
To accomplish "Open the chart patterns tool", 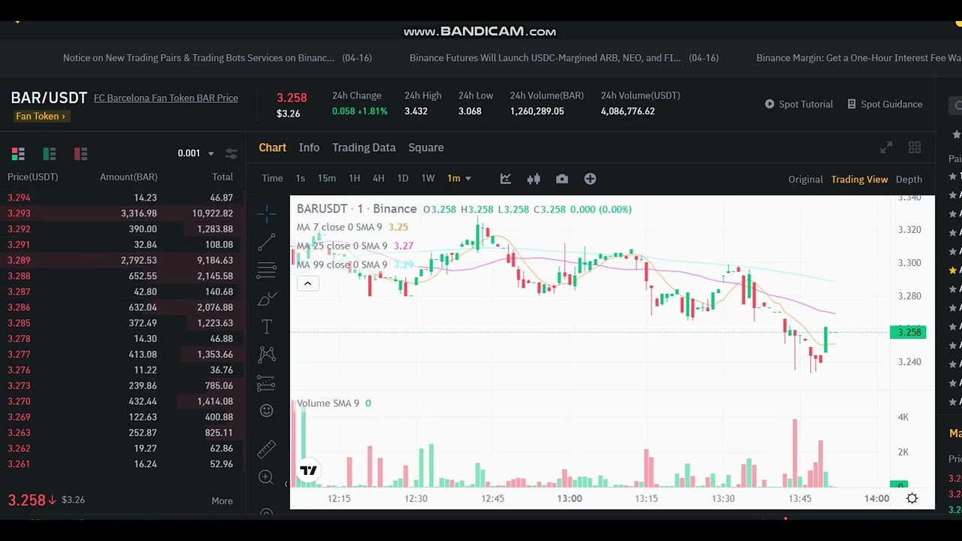I will click(267, 354).
